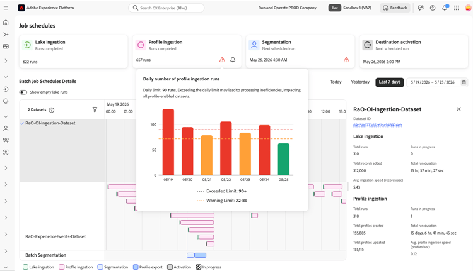Click the Adobe Experience Platform logo
473x271 pixels.
pos(21,8)
